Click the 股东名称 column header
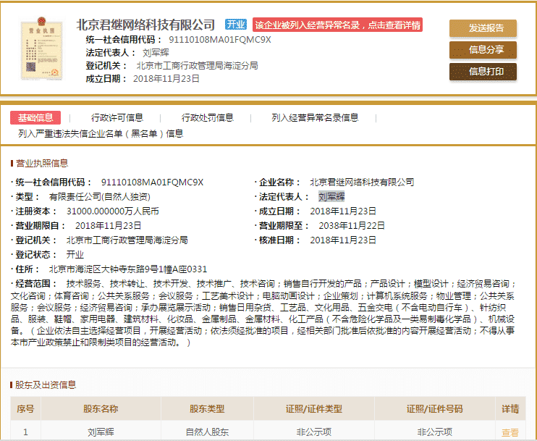 (101, 409)
